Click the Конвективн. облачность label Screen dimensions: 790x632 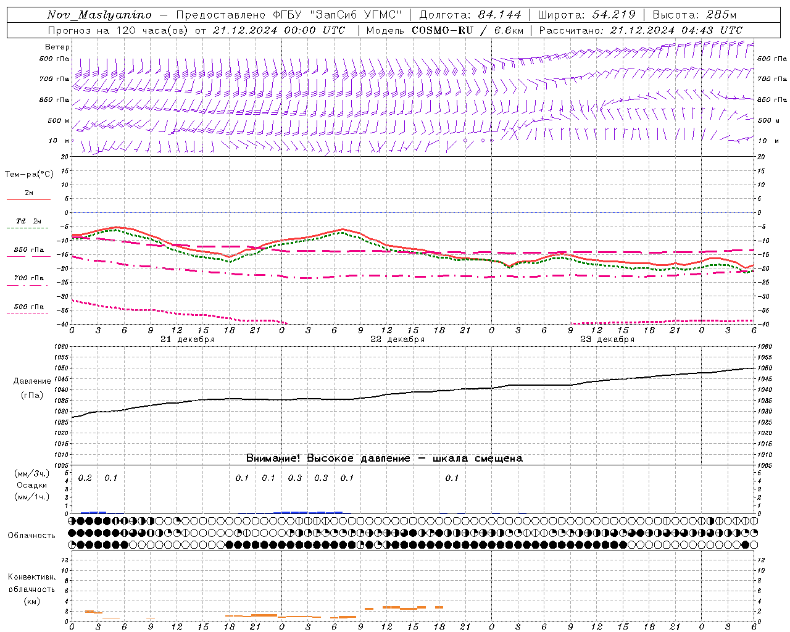pos(31,583)
